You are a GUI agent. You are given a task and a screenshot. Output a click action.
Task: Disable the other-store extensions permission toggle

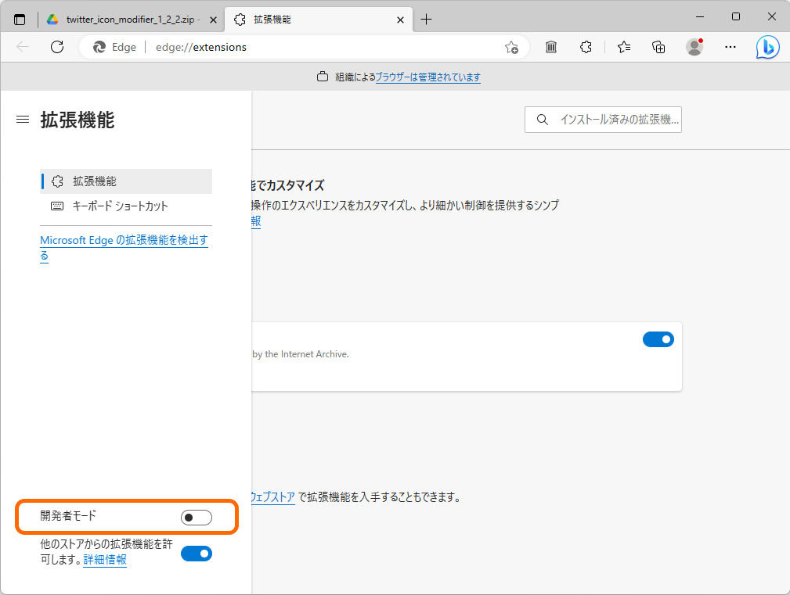[x=196, y=554]
